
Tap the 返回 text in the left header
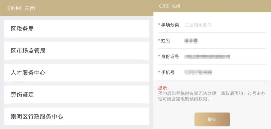pos(16,8)
